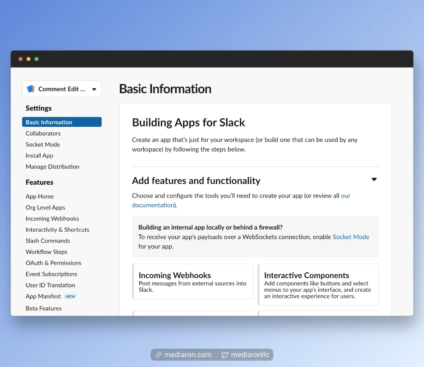
Task: Click the Settings section header
Action: pyautogui.click(x=39, y=108)
